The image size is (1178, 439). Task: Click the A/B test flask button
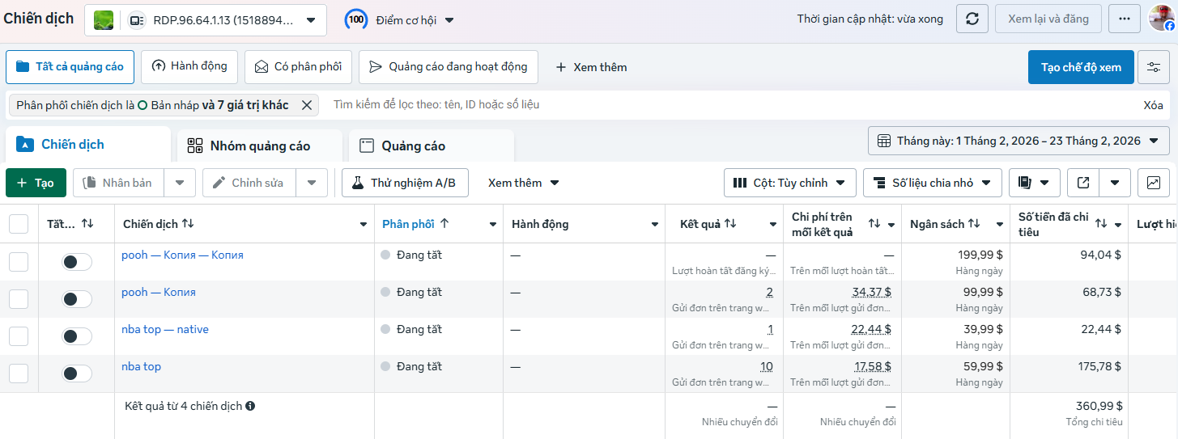point(405,183)
